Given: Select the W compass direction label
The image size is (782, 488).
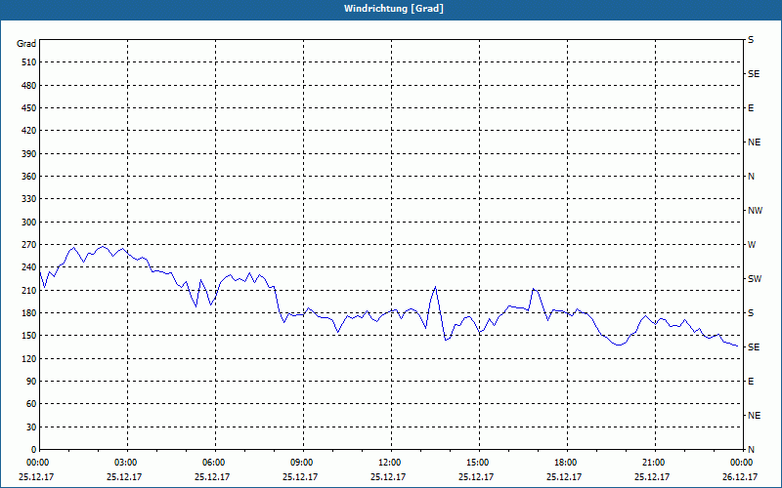Looking at the screenshot, I should (x=752, y=245).
